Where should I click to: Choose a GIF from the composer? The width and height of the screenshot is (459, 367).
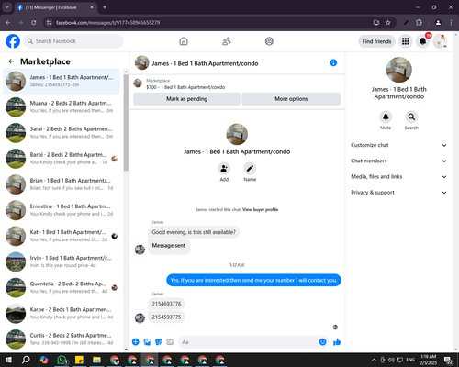point(170,342)
